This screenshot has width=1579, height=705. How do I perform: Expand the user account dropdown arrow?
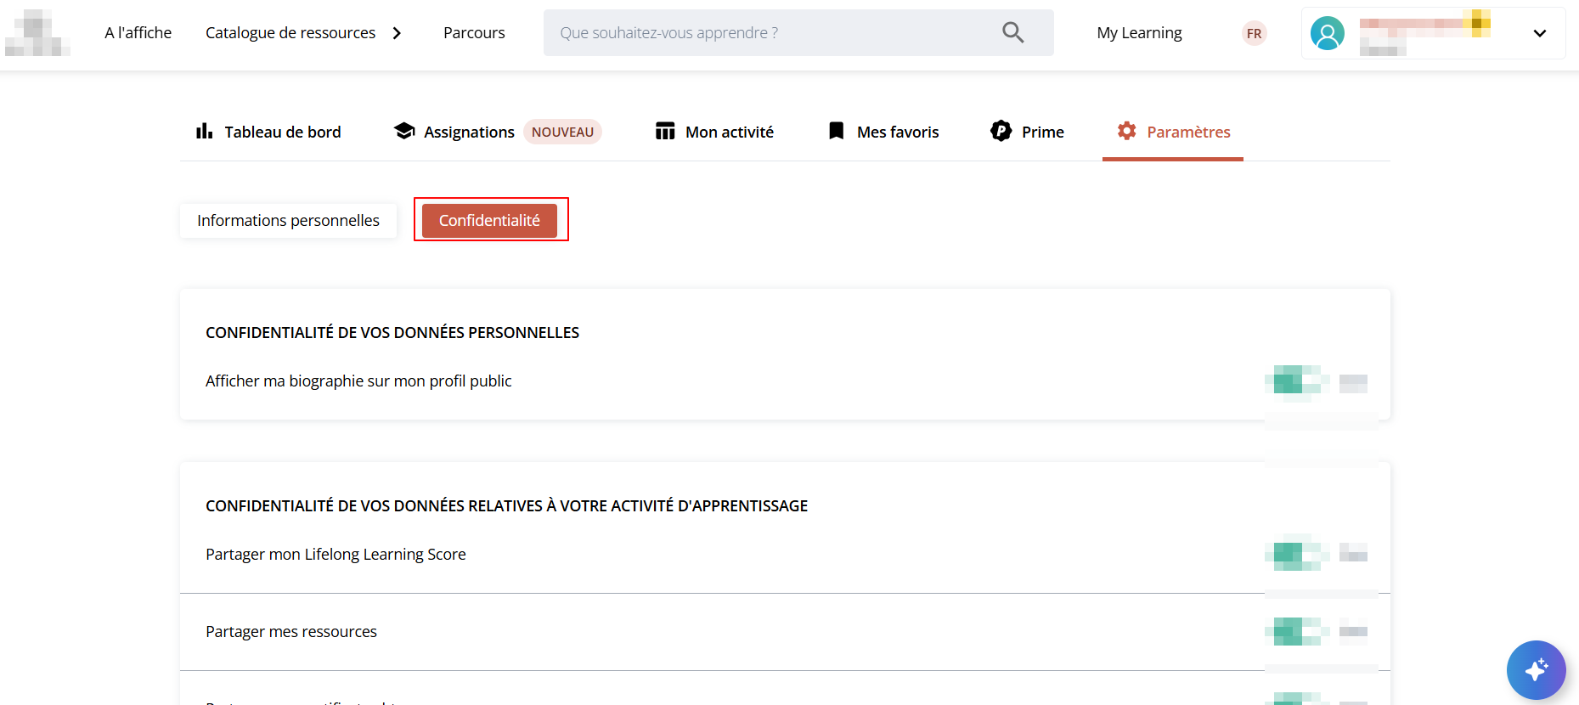pos(1540,33)
